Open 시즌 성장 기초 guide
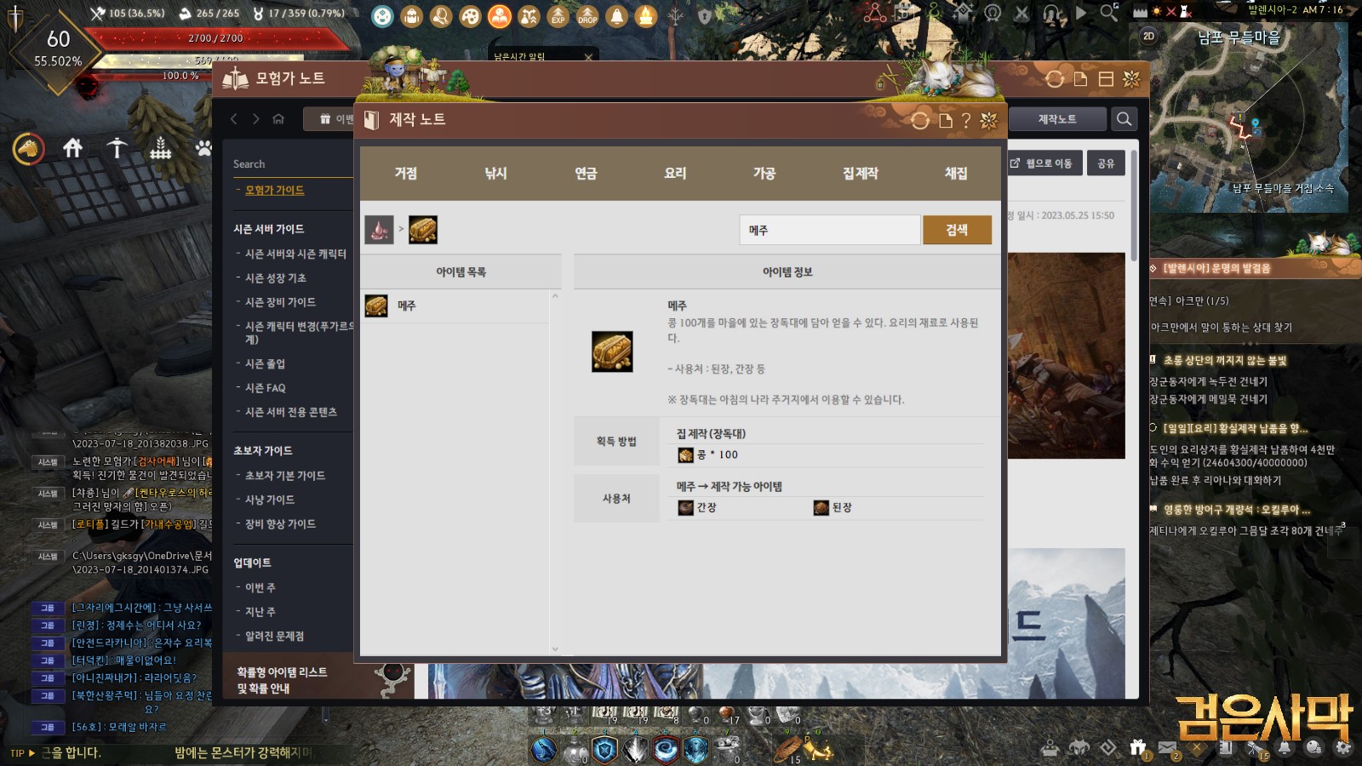 point(275,277)
